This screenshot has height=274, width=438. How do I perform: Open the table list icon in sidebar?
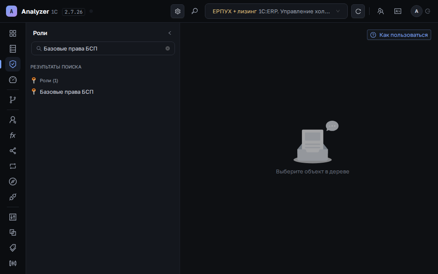click(x=12, y=49)
